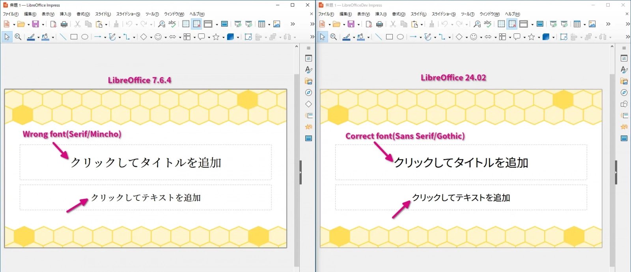
Task: Open Properties deck in right window sidebar
Action: (624, 58)
